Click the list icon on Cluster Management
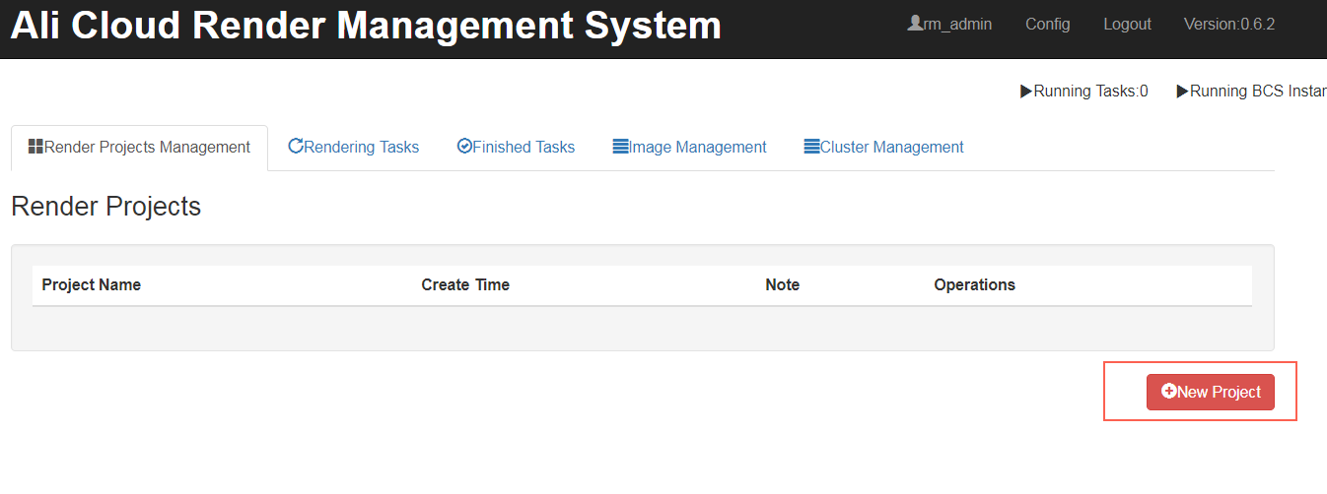 [811, 147]
